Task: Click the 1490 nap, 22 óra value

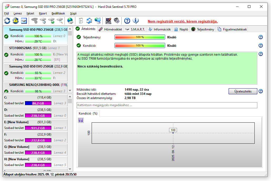Action: point(136,90)
